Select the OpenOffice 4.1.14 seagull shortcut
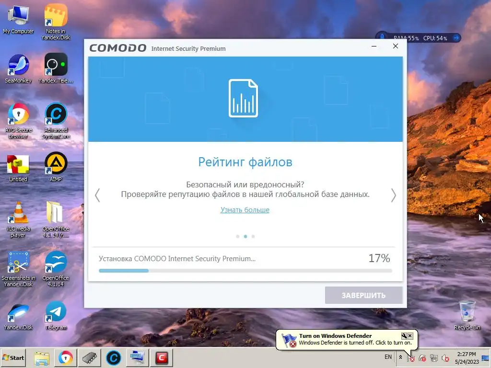 click(56, 269)
